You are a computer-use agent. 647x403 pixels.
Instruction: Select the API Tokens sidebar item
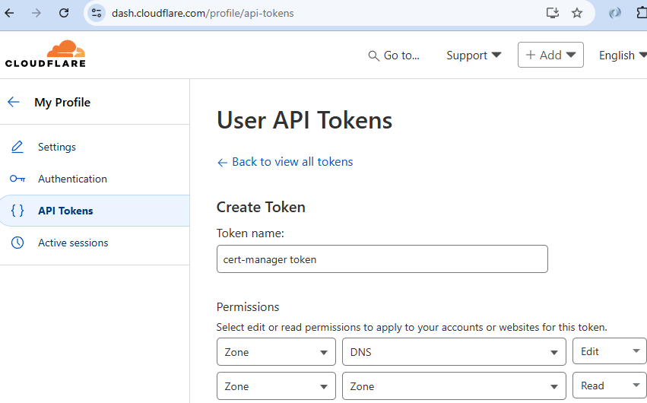[x=94, y=211]
